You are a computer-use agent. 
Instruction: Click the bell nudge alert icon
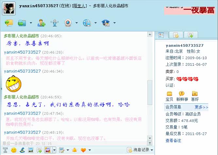click(75, 150)
